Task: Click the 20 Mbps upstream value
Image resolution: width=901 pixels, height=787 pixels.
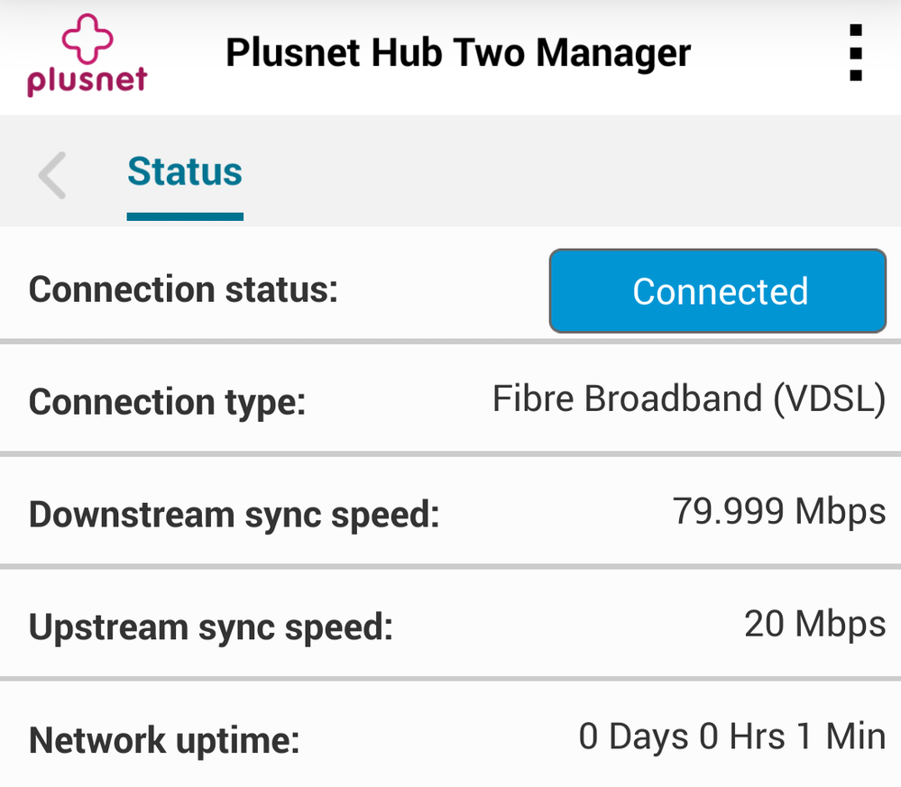Action: click(x=815, y=624)
